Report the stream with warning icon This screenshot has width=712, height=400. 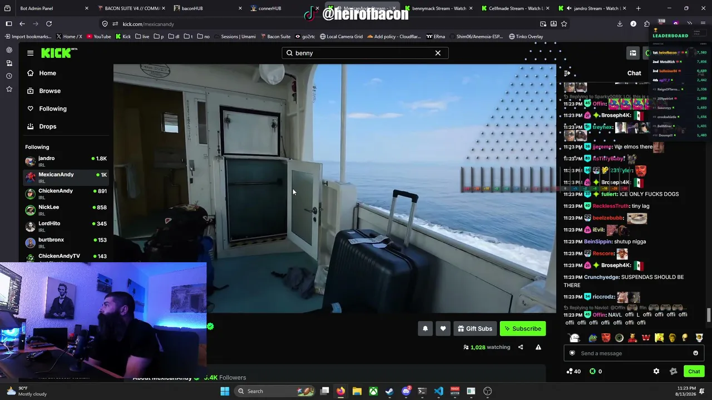pyautogui.click(x=538, y=347)
